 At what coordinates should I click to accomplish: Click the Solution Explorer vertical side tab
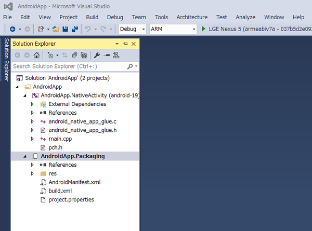click(6, 59)
